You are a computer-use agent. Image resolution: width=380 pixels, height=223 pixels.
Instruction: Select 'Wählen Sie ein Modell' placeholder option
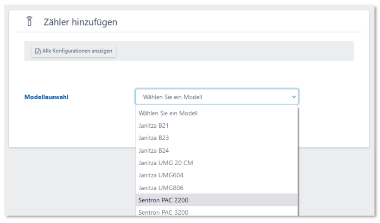click(217, 113)
